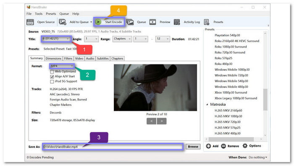Open the Angle dropdown

91,39
